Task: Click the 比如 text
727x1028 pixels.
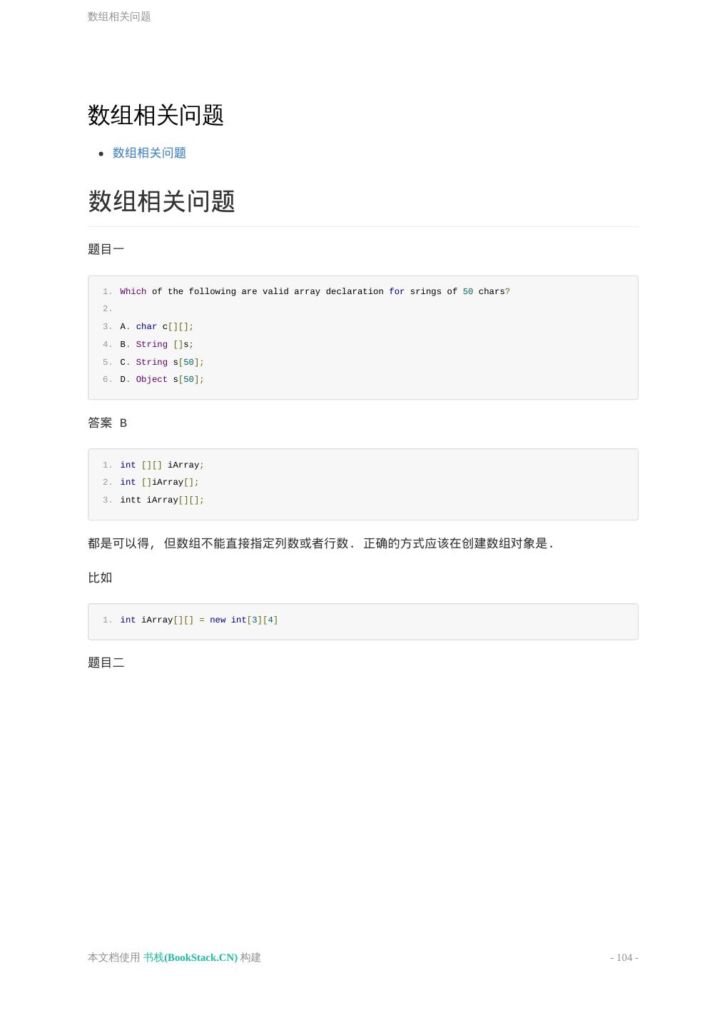Action: pos(100,578)
